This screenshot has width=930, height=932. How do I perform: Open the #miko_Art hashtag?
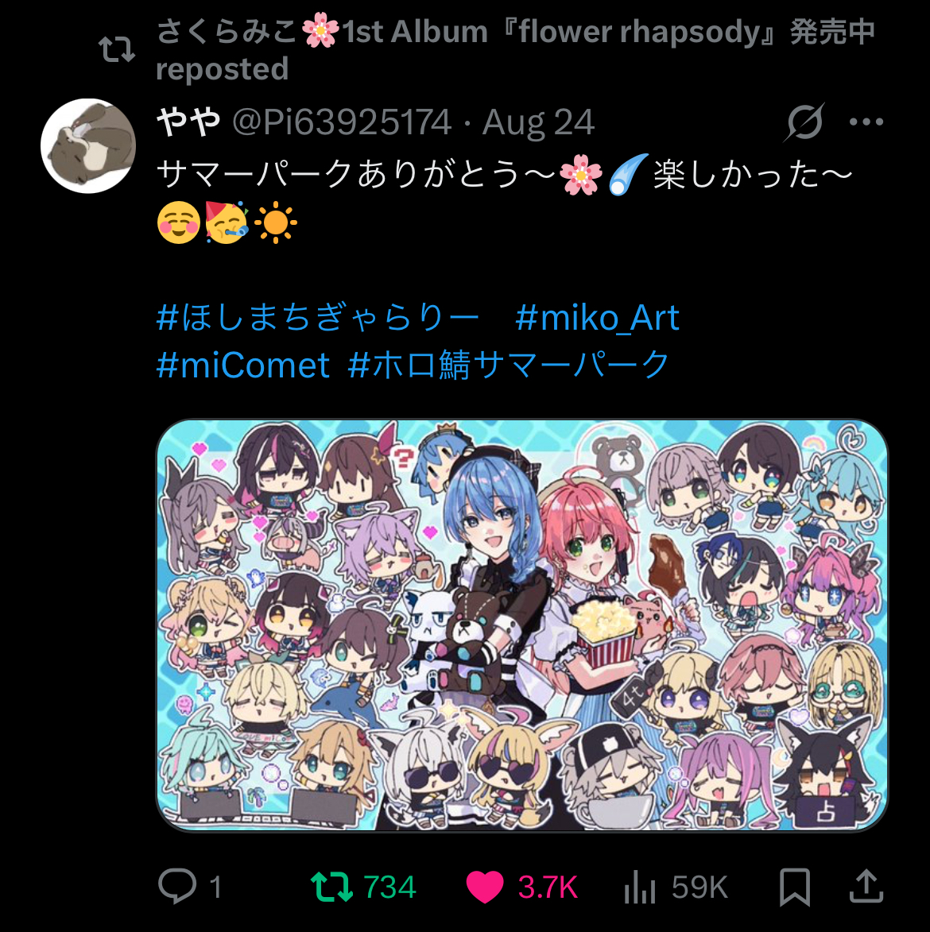pyautogui.click(x=597, y=317)
